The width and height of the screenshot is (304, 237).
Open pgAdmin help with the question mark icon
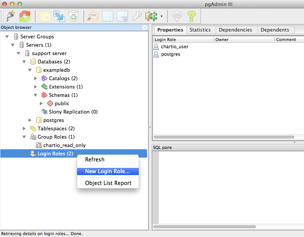pyautogui.click(x=191, y=16)
